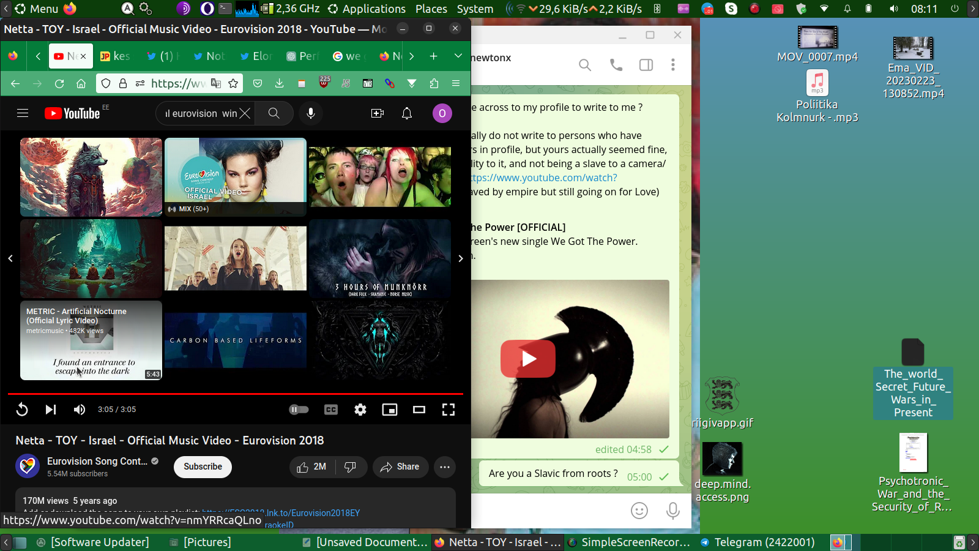Screen dimensions: 979x551
Task: Replay the video using the replay button
Action: pos(22,410)
